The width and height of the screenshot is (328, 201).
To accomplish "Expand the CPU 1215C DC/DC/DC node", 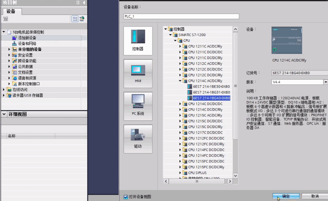I will (x=180, y=121).
